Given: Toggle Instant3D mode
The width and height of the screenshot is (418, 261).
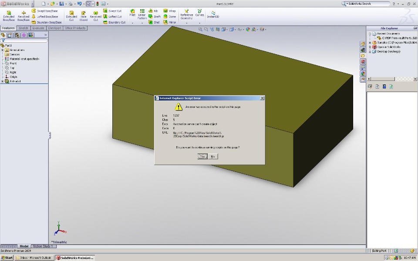Looking at the screenshot, I should [213, 14].
